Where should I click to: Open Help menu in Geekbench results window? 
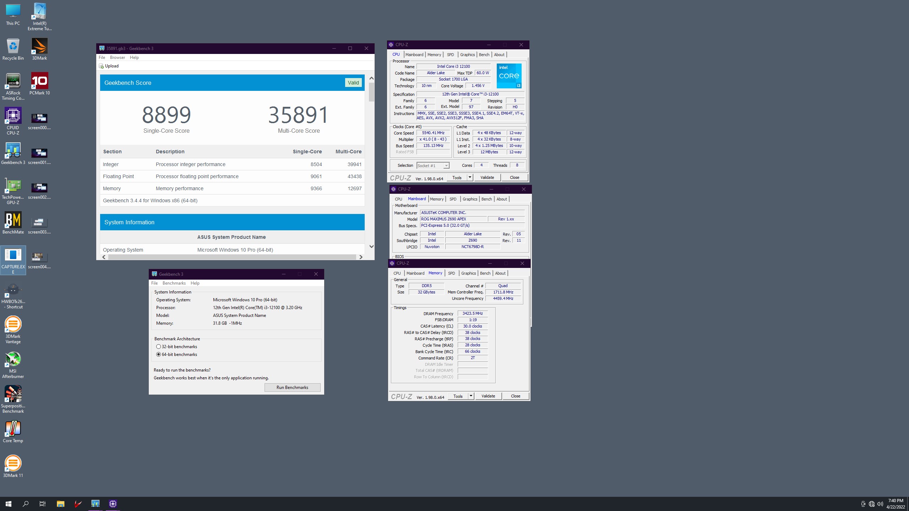(x=134, y=57)
